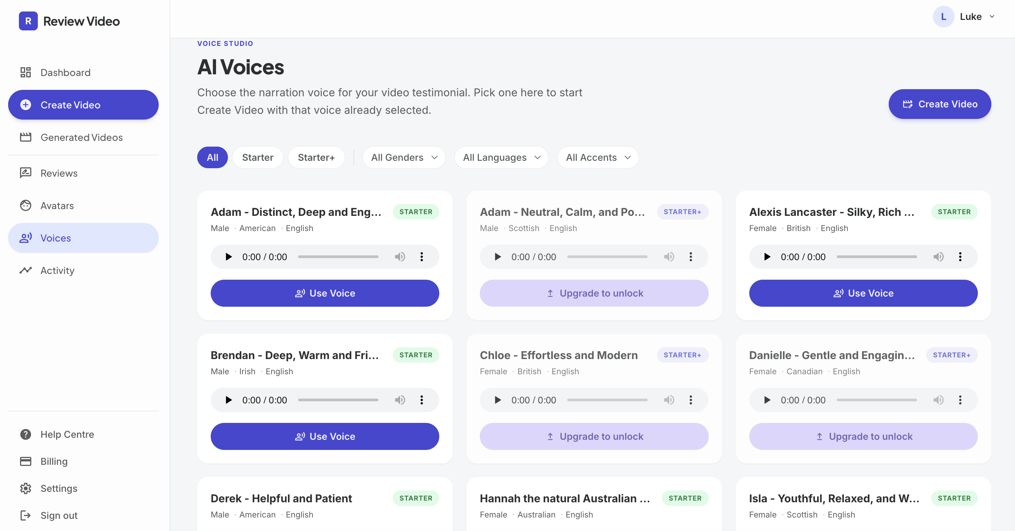The width and height of the screenshot is (1015, 531).
Task: Open the Activity page
Action: pyautogui.click(x=83, y=271)
